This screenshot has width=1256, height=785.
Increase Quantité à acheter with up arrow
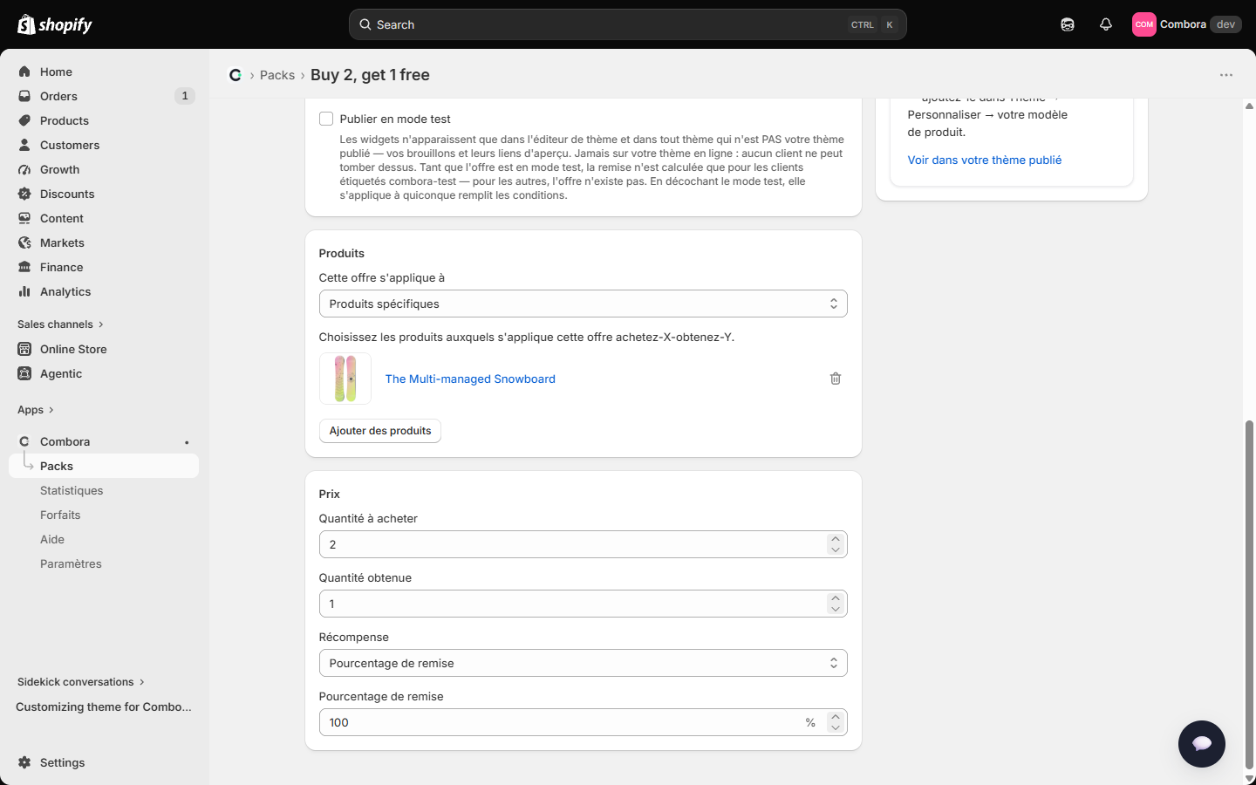(x=836, y=539)
